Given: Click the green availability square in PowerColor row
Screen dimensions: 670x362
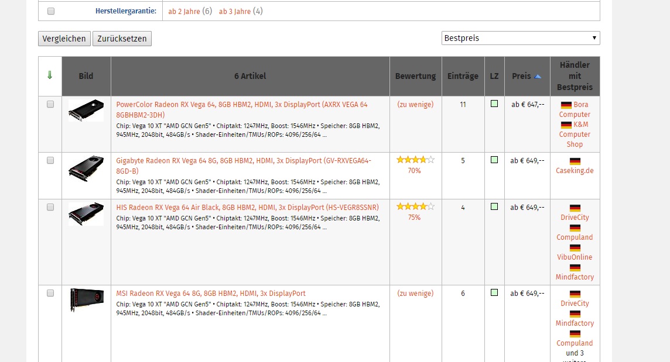Looking at the screenshot, I should click(x=494, y=104).
